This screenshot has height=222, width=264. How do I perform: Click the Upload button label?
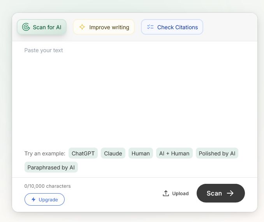(x=180, y=193)
